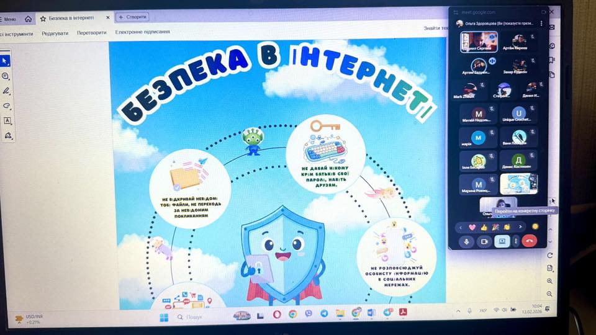
Task: Open the Меню dropdown
Action: tap(9, 19)
